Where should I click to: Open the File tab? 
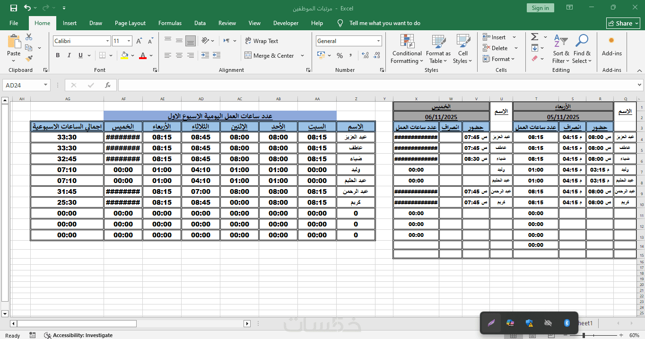pyautogui.click(x=14, y=23)
